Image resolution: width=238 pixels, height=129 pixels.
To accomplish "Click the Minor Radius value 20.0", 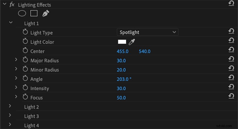I will tap(121, 70).
